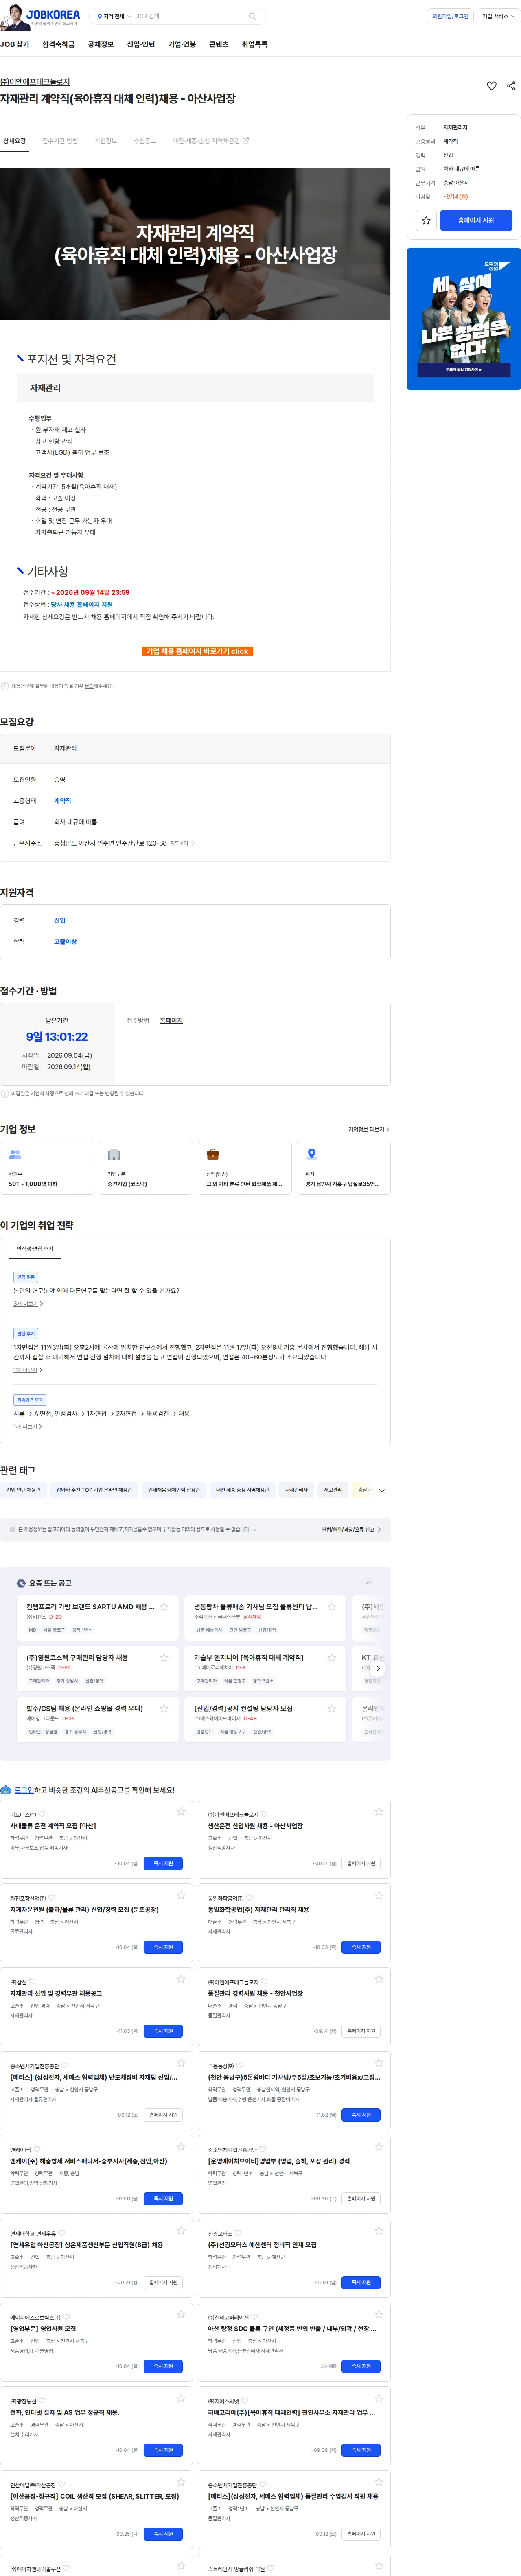Click the 신입·인턴 채용관 tag
This screenshot has height=2576, width=521.
(24, 1490)
